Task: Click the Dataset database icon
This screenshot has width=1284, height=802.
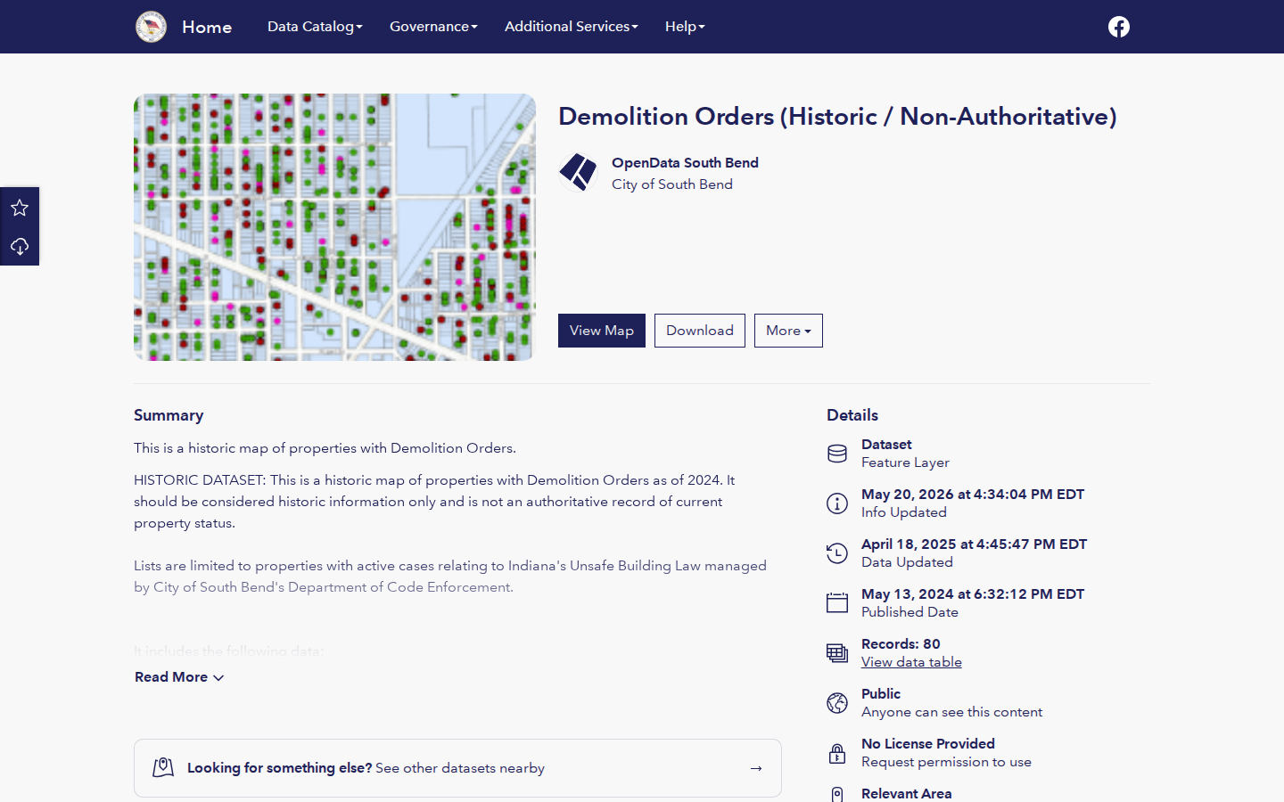Action: pos(837,454)
